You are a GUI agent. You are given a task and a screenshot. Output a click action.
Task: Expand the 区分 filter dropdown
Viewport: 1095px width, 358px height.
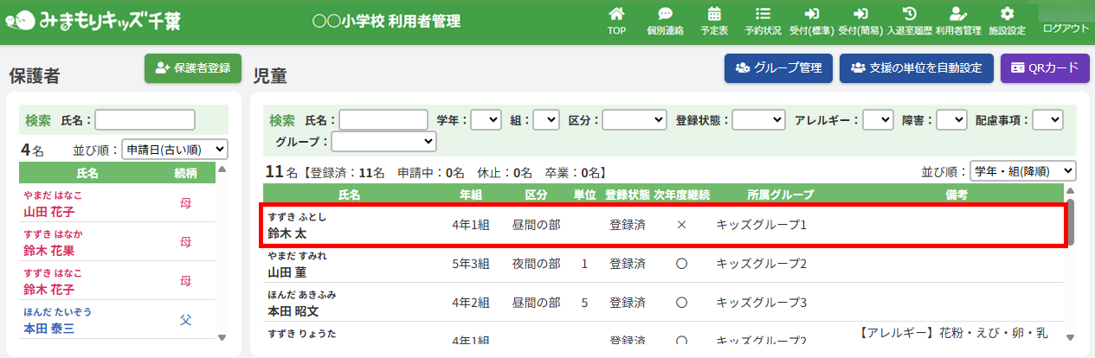click(634, 120)
